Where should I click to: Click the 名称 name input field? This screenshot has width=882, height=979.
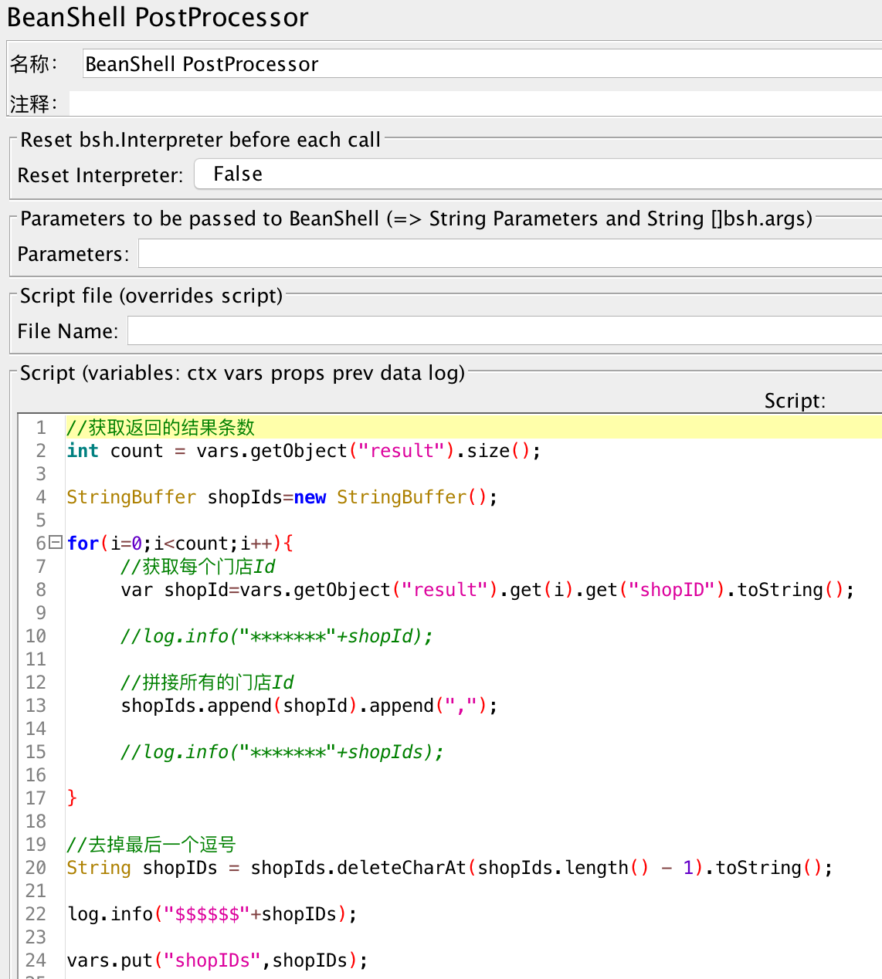(482, 64)
